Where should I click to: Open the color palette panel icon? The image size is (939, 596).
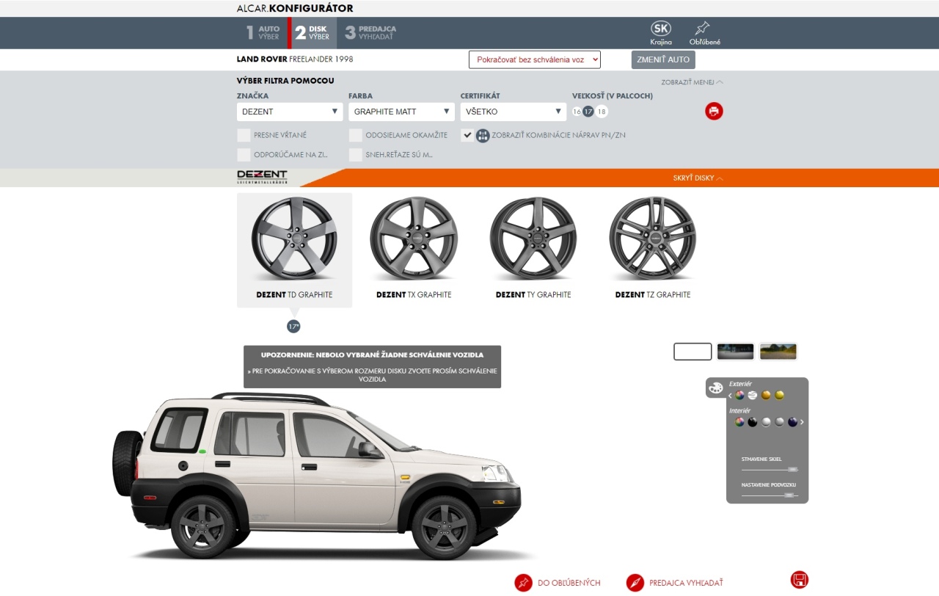716,388
